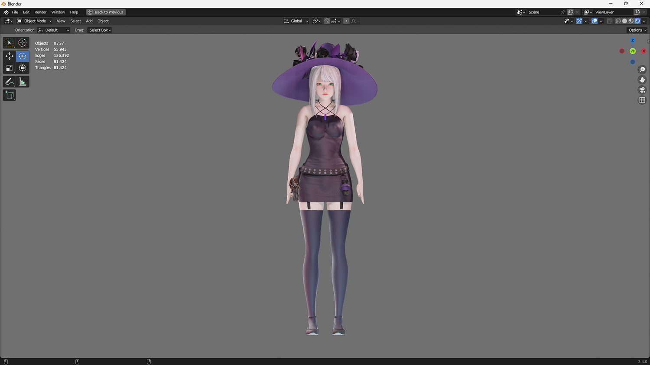Click the negative Z axis gizmo dot
Screen dimensions: 650x365
pos(633,62)
